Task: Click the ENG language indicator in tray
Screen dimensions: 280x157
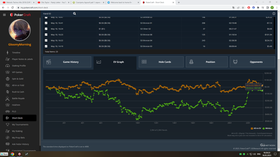Action: [258, 154]
